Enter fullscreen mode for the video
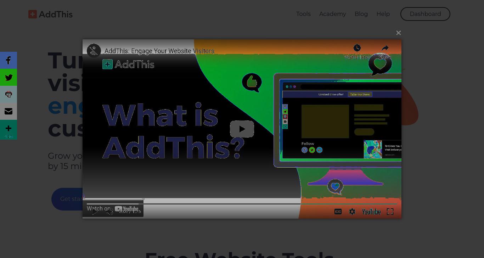The width and height of the screenshot is (484, 258). [390, 212]
